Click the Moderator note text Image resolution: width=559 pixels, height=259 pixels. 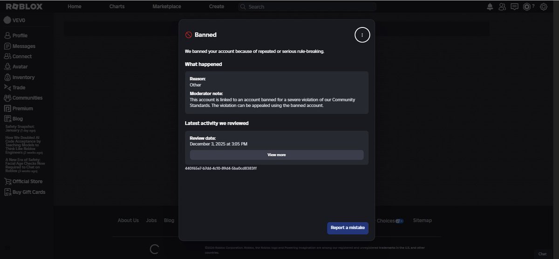pyautogui.click(x=273, y=102)
